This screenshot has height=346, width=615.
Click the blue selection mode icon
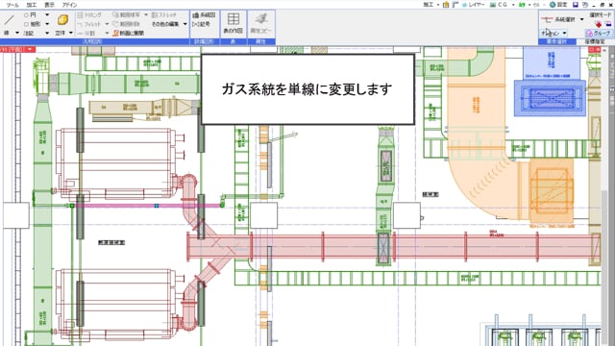[x=608, y=24]
